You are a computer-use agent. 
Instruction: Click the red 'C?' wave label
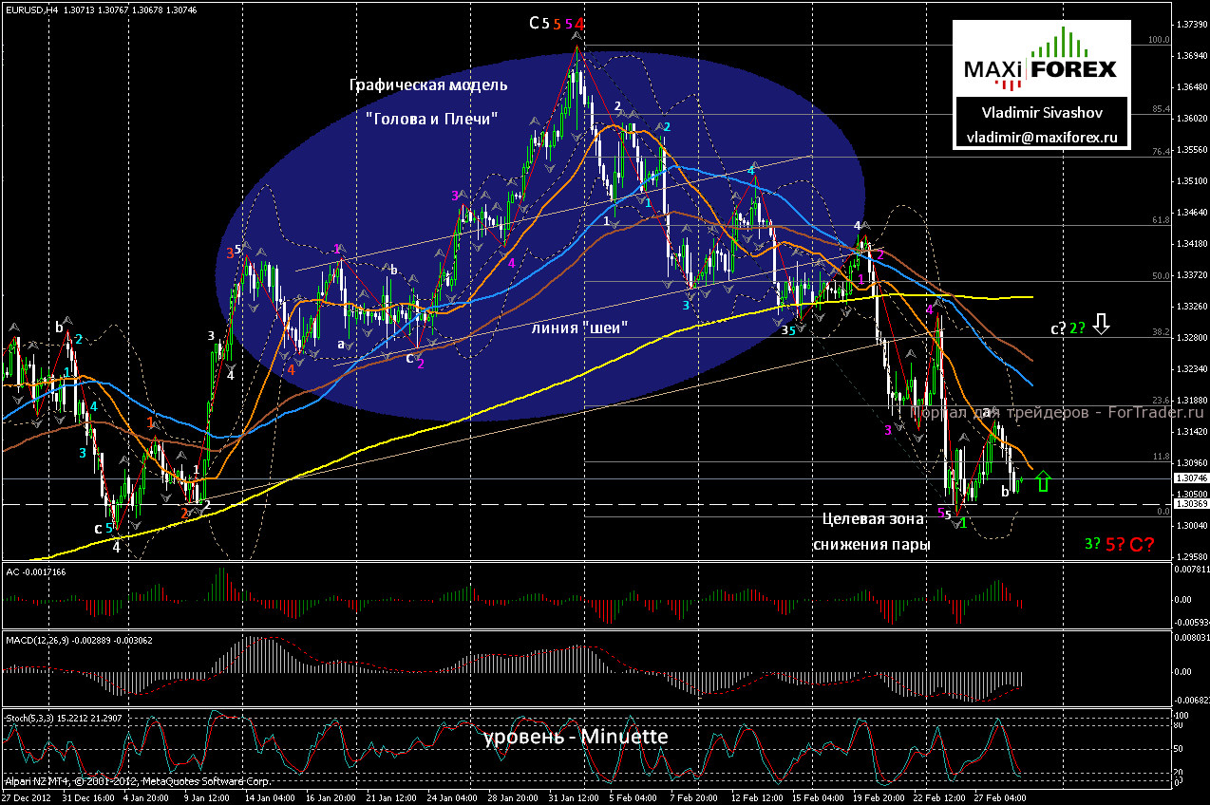click(1143, 544)
